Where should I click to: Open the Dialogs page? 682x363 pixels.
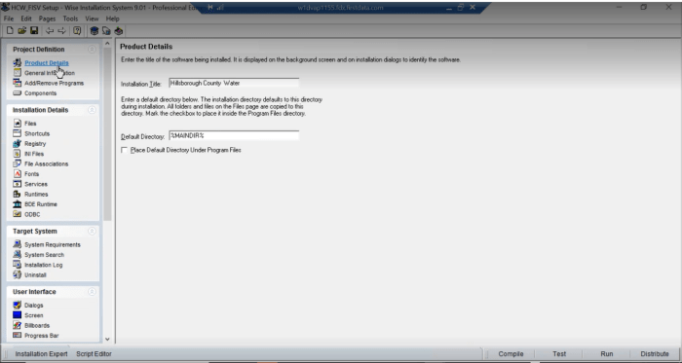pyautogui.click(x=33, y=306)
